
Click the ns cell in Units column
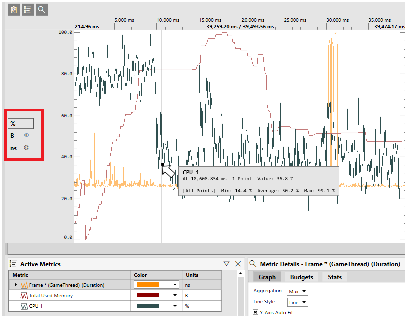[x=202, y=285]
